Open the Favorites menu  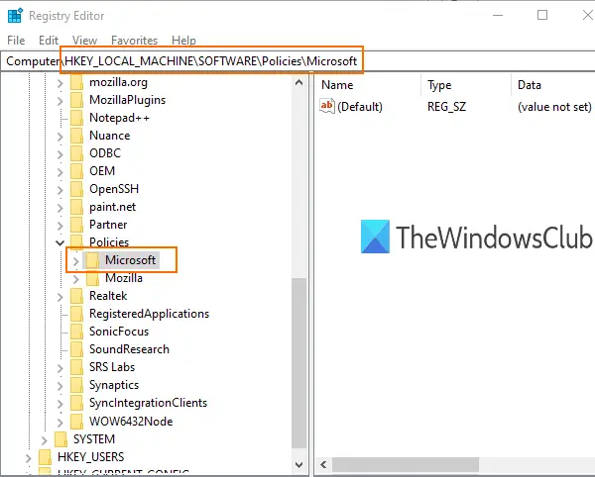click(x=134, y=41)
